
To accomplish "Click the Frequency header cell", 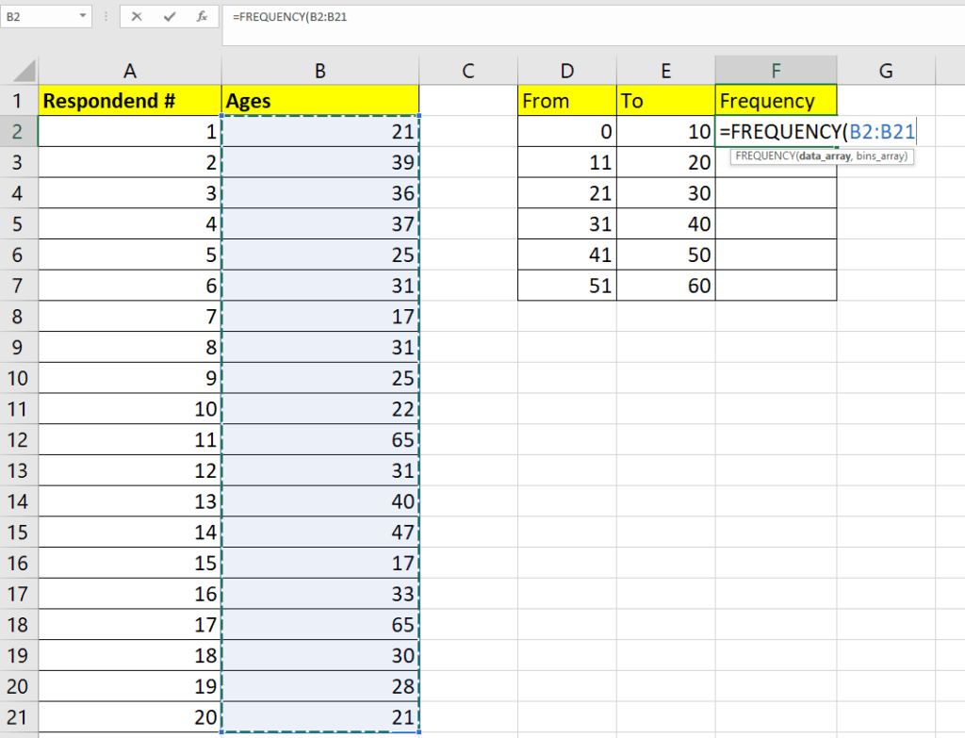I will pos(776,100).
